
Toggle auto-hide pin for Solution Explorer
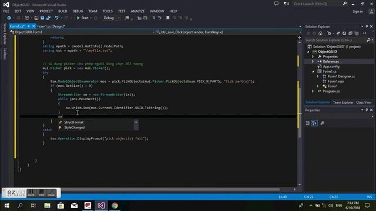pos(367,26)
